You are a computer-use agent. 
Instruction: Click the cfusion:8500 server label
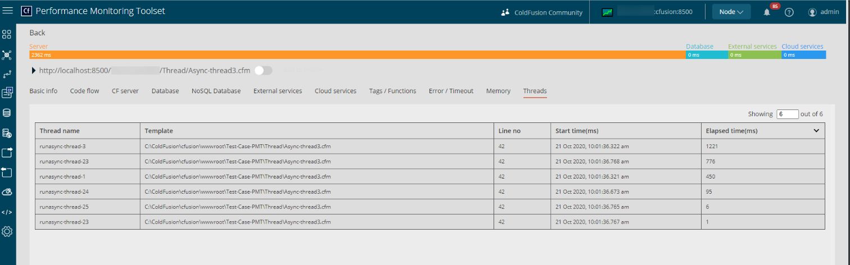pyautogui.click(x=673, y=12)
